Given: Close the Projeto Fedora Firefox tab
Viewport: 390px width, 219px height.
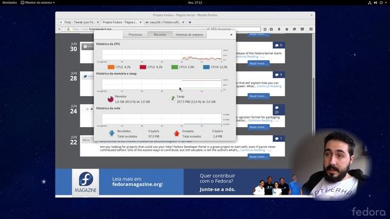Looking at the screenshot, I should pos(141,23).
